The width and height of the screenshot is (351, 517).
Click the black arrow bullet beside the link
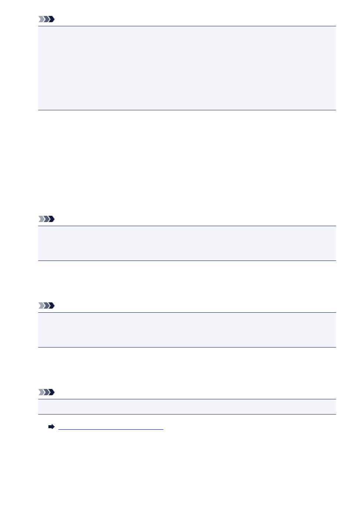pos(51,427)
